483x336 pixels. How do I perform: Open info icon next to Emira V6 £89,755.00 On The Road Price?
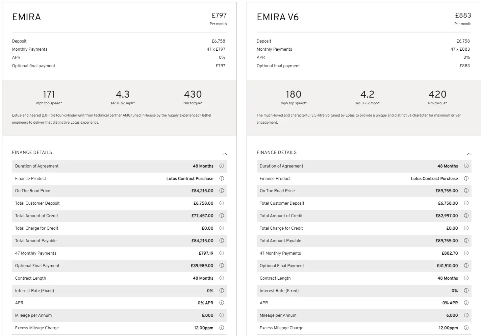tap(466, 190)
